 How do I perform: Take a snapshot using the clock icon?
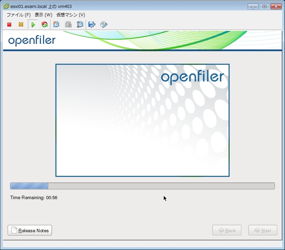point(56,24)
